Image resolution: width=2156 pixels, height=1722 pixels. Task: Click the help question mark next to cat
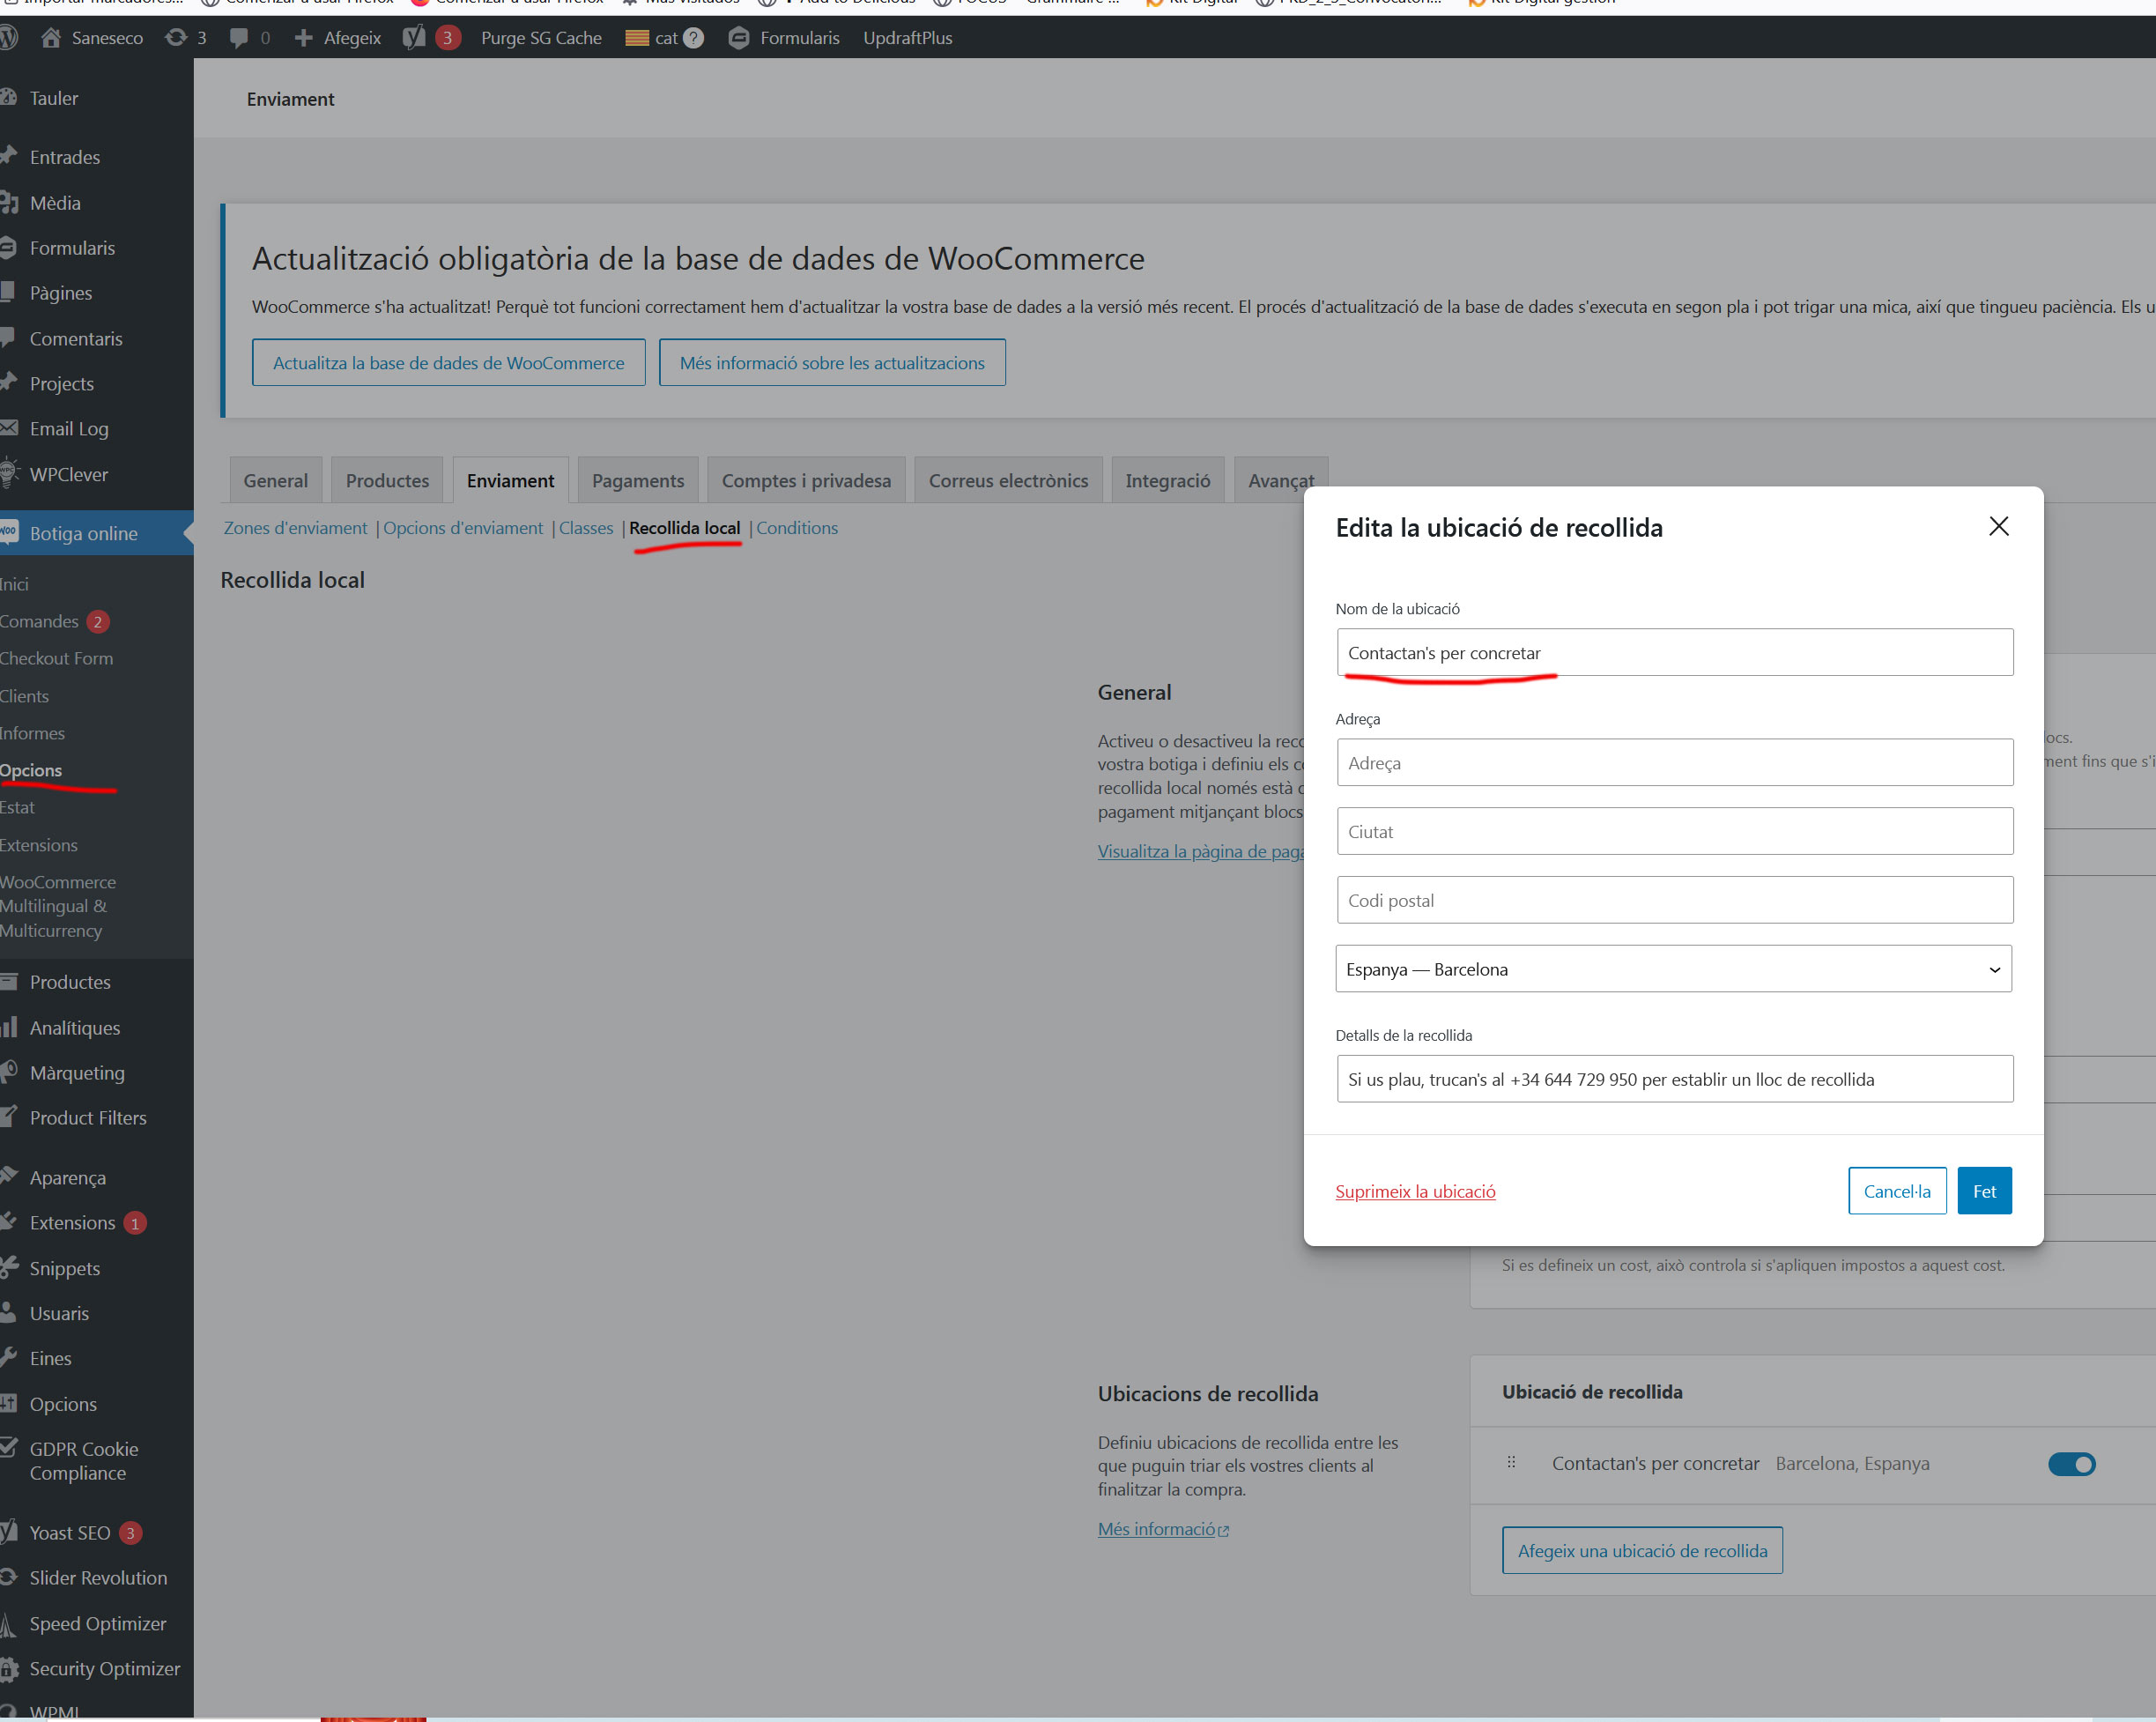693,38
